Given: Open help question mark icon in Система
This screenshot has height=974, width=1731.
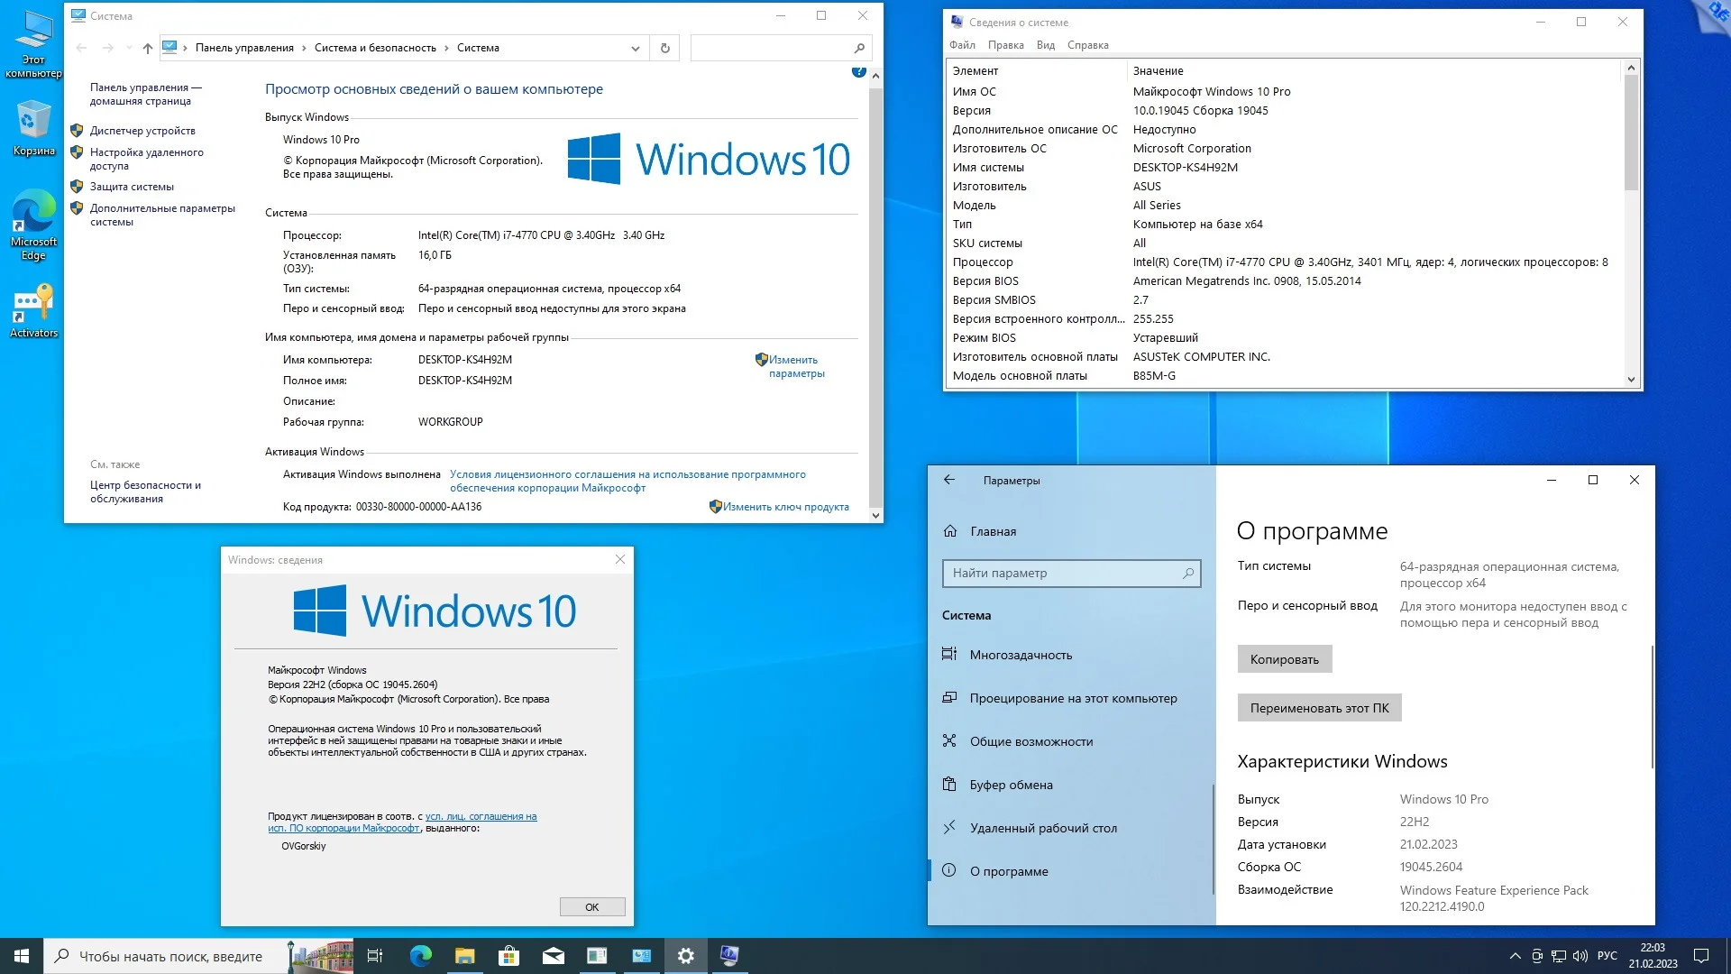Looking at the screenshot, I should click(858, 72).
